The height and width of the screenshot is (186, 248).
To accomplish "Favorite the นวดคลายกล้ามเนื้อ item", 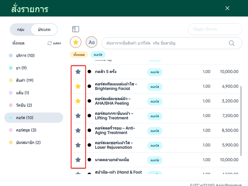I will [78, 160].
